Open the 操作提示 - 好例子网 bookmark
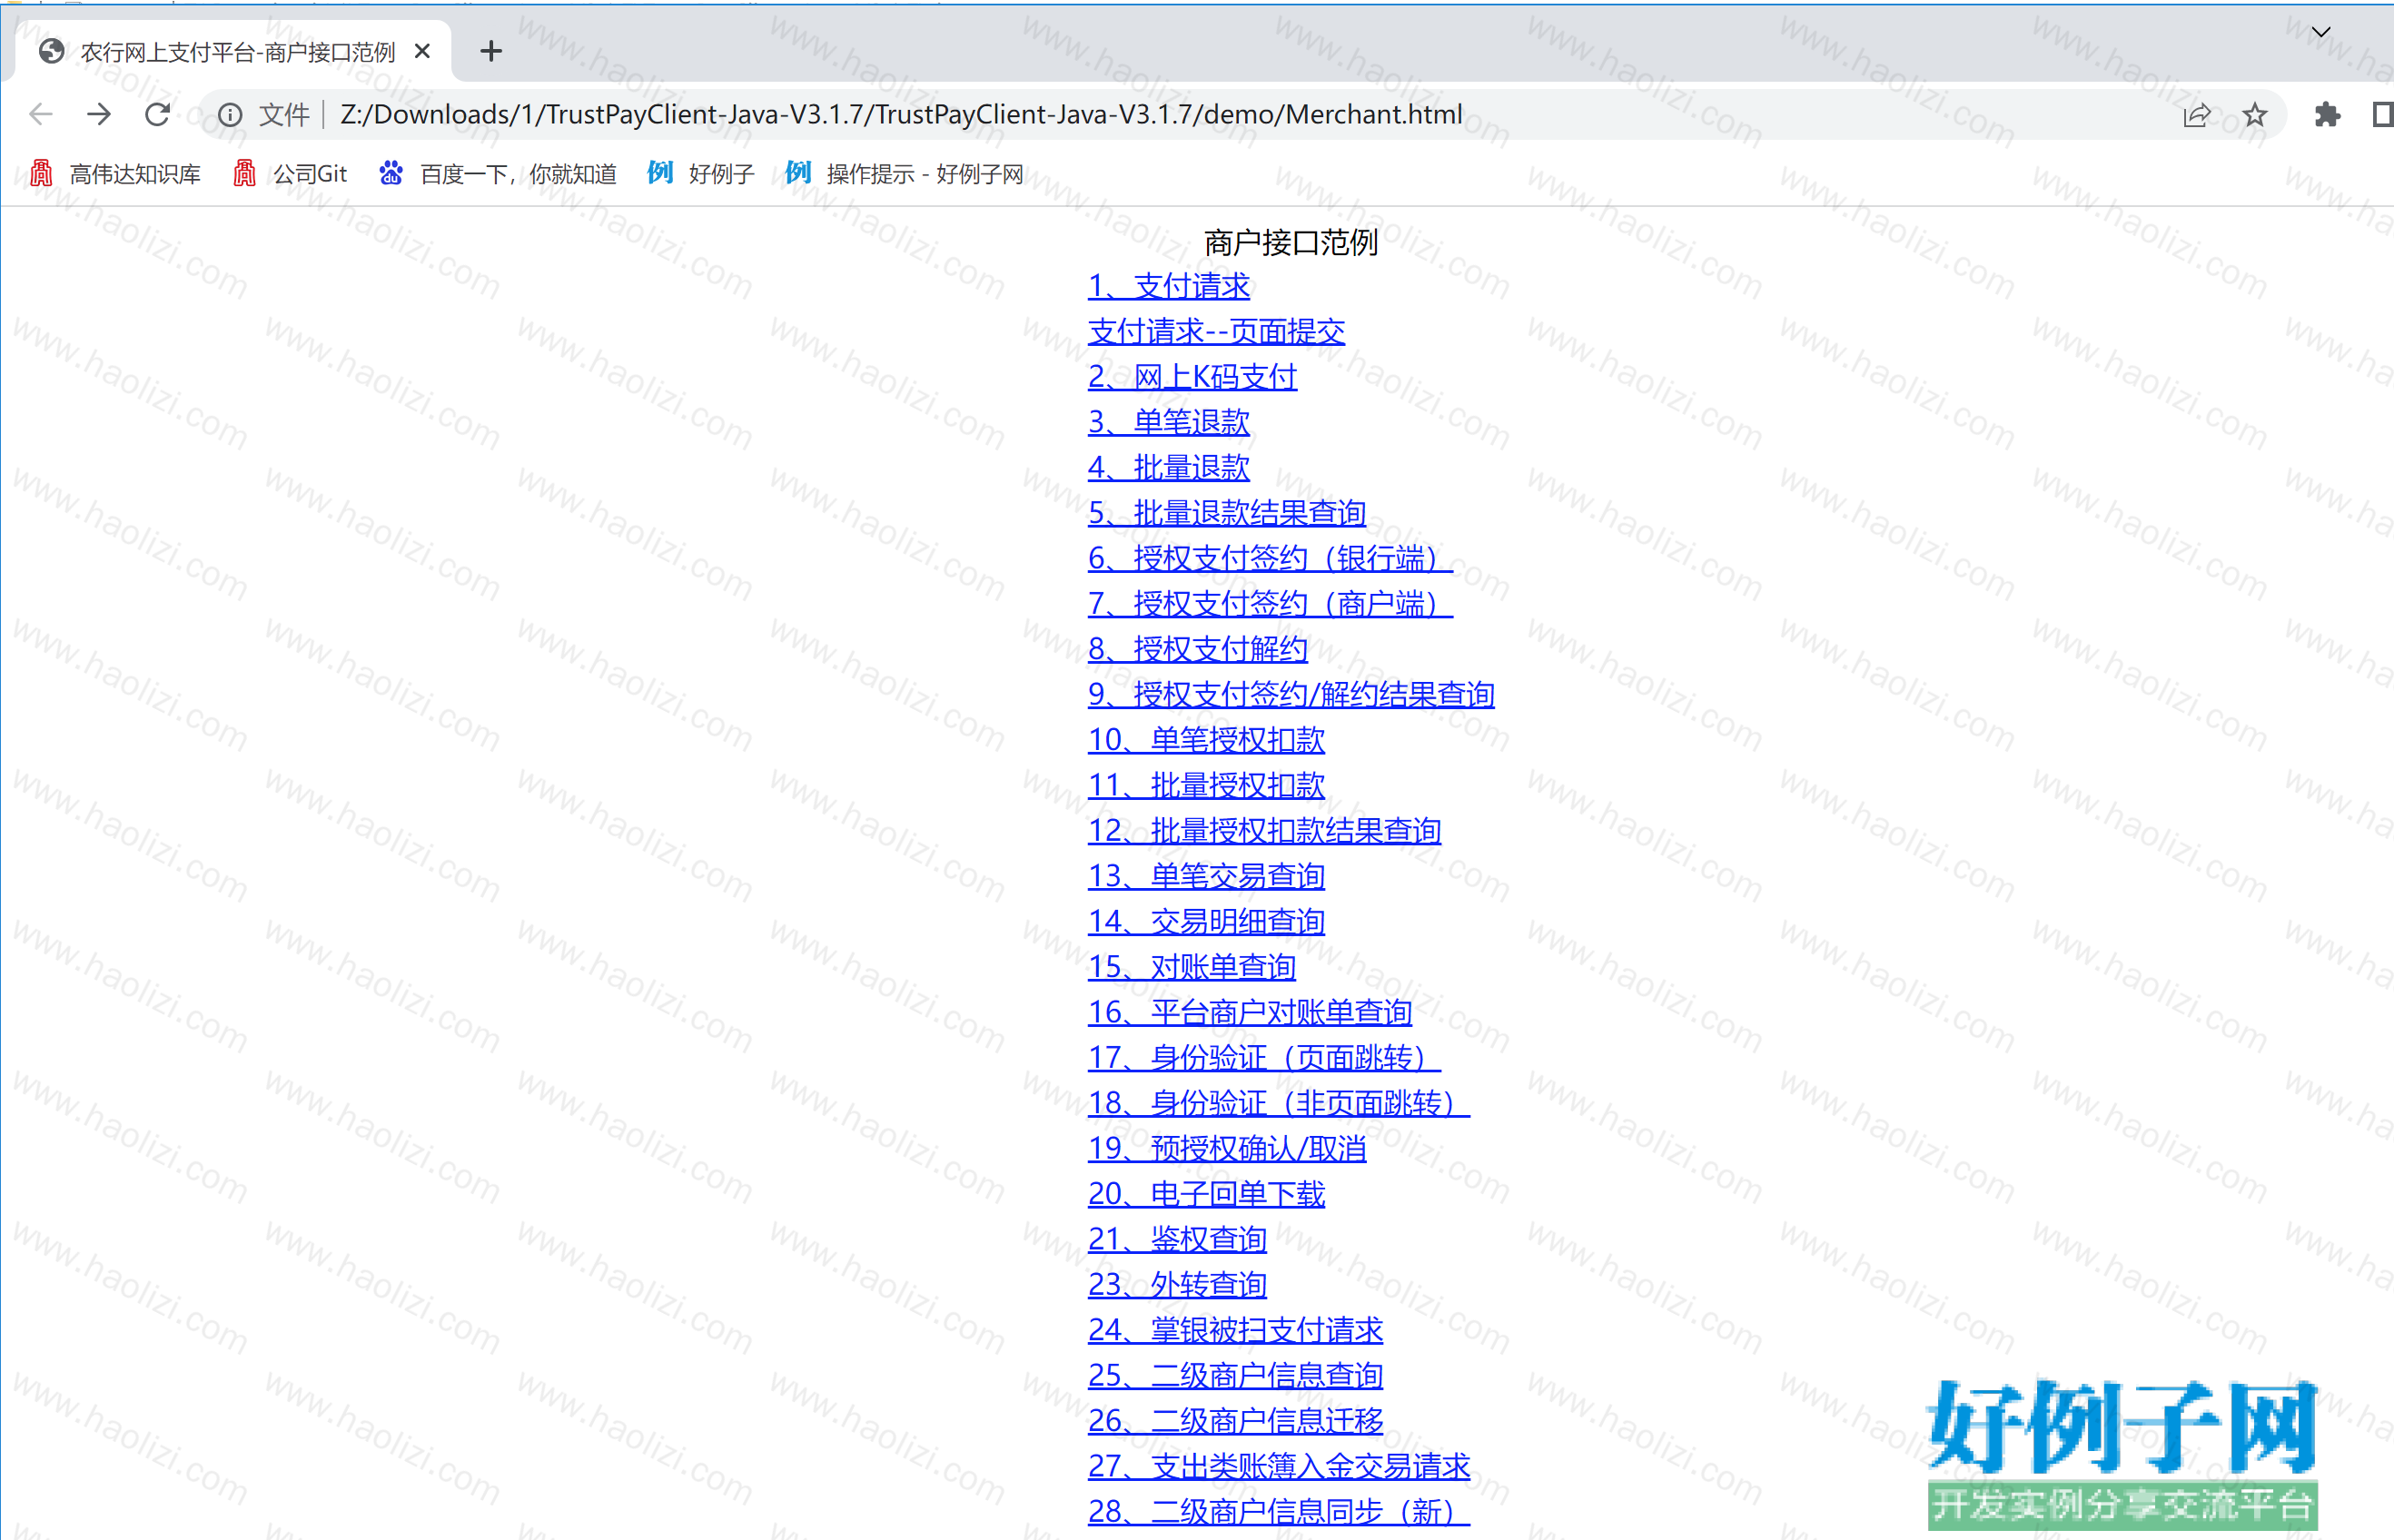Viewport: 2394px width, 1540px height. [905, 174]
